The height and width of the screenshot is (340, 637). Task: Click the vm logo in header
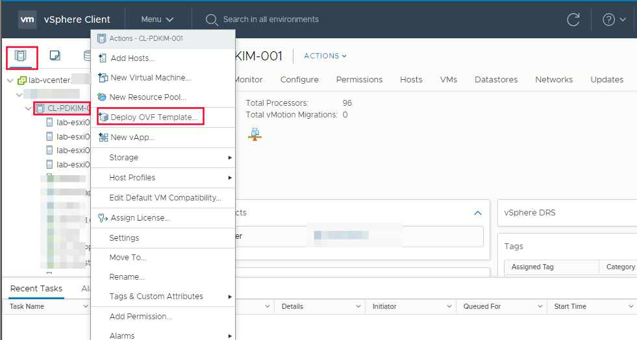(27, 19)
